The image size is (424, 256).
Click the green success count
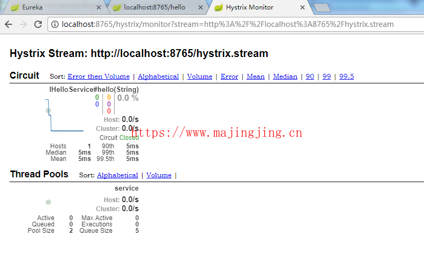click(x=97, y=97)
